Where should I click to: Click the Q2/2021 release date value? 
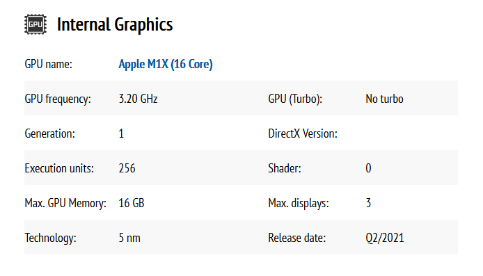(x=385, y=238)
